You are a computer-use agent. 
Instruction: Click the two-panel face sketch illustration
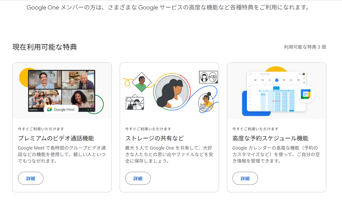pos(208,77)
